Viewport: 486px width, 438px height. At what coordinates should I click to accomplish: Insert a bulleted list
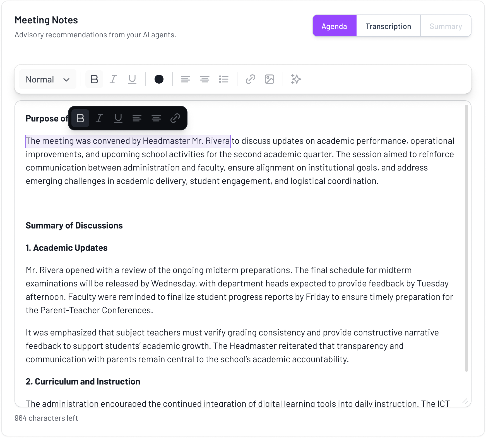click(224, 79)
